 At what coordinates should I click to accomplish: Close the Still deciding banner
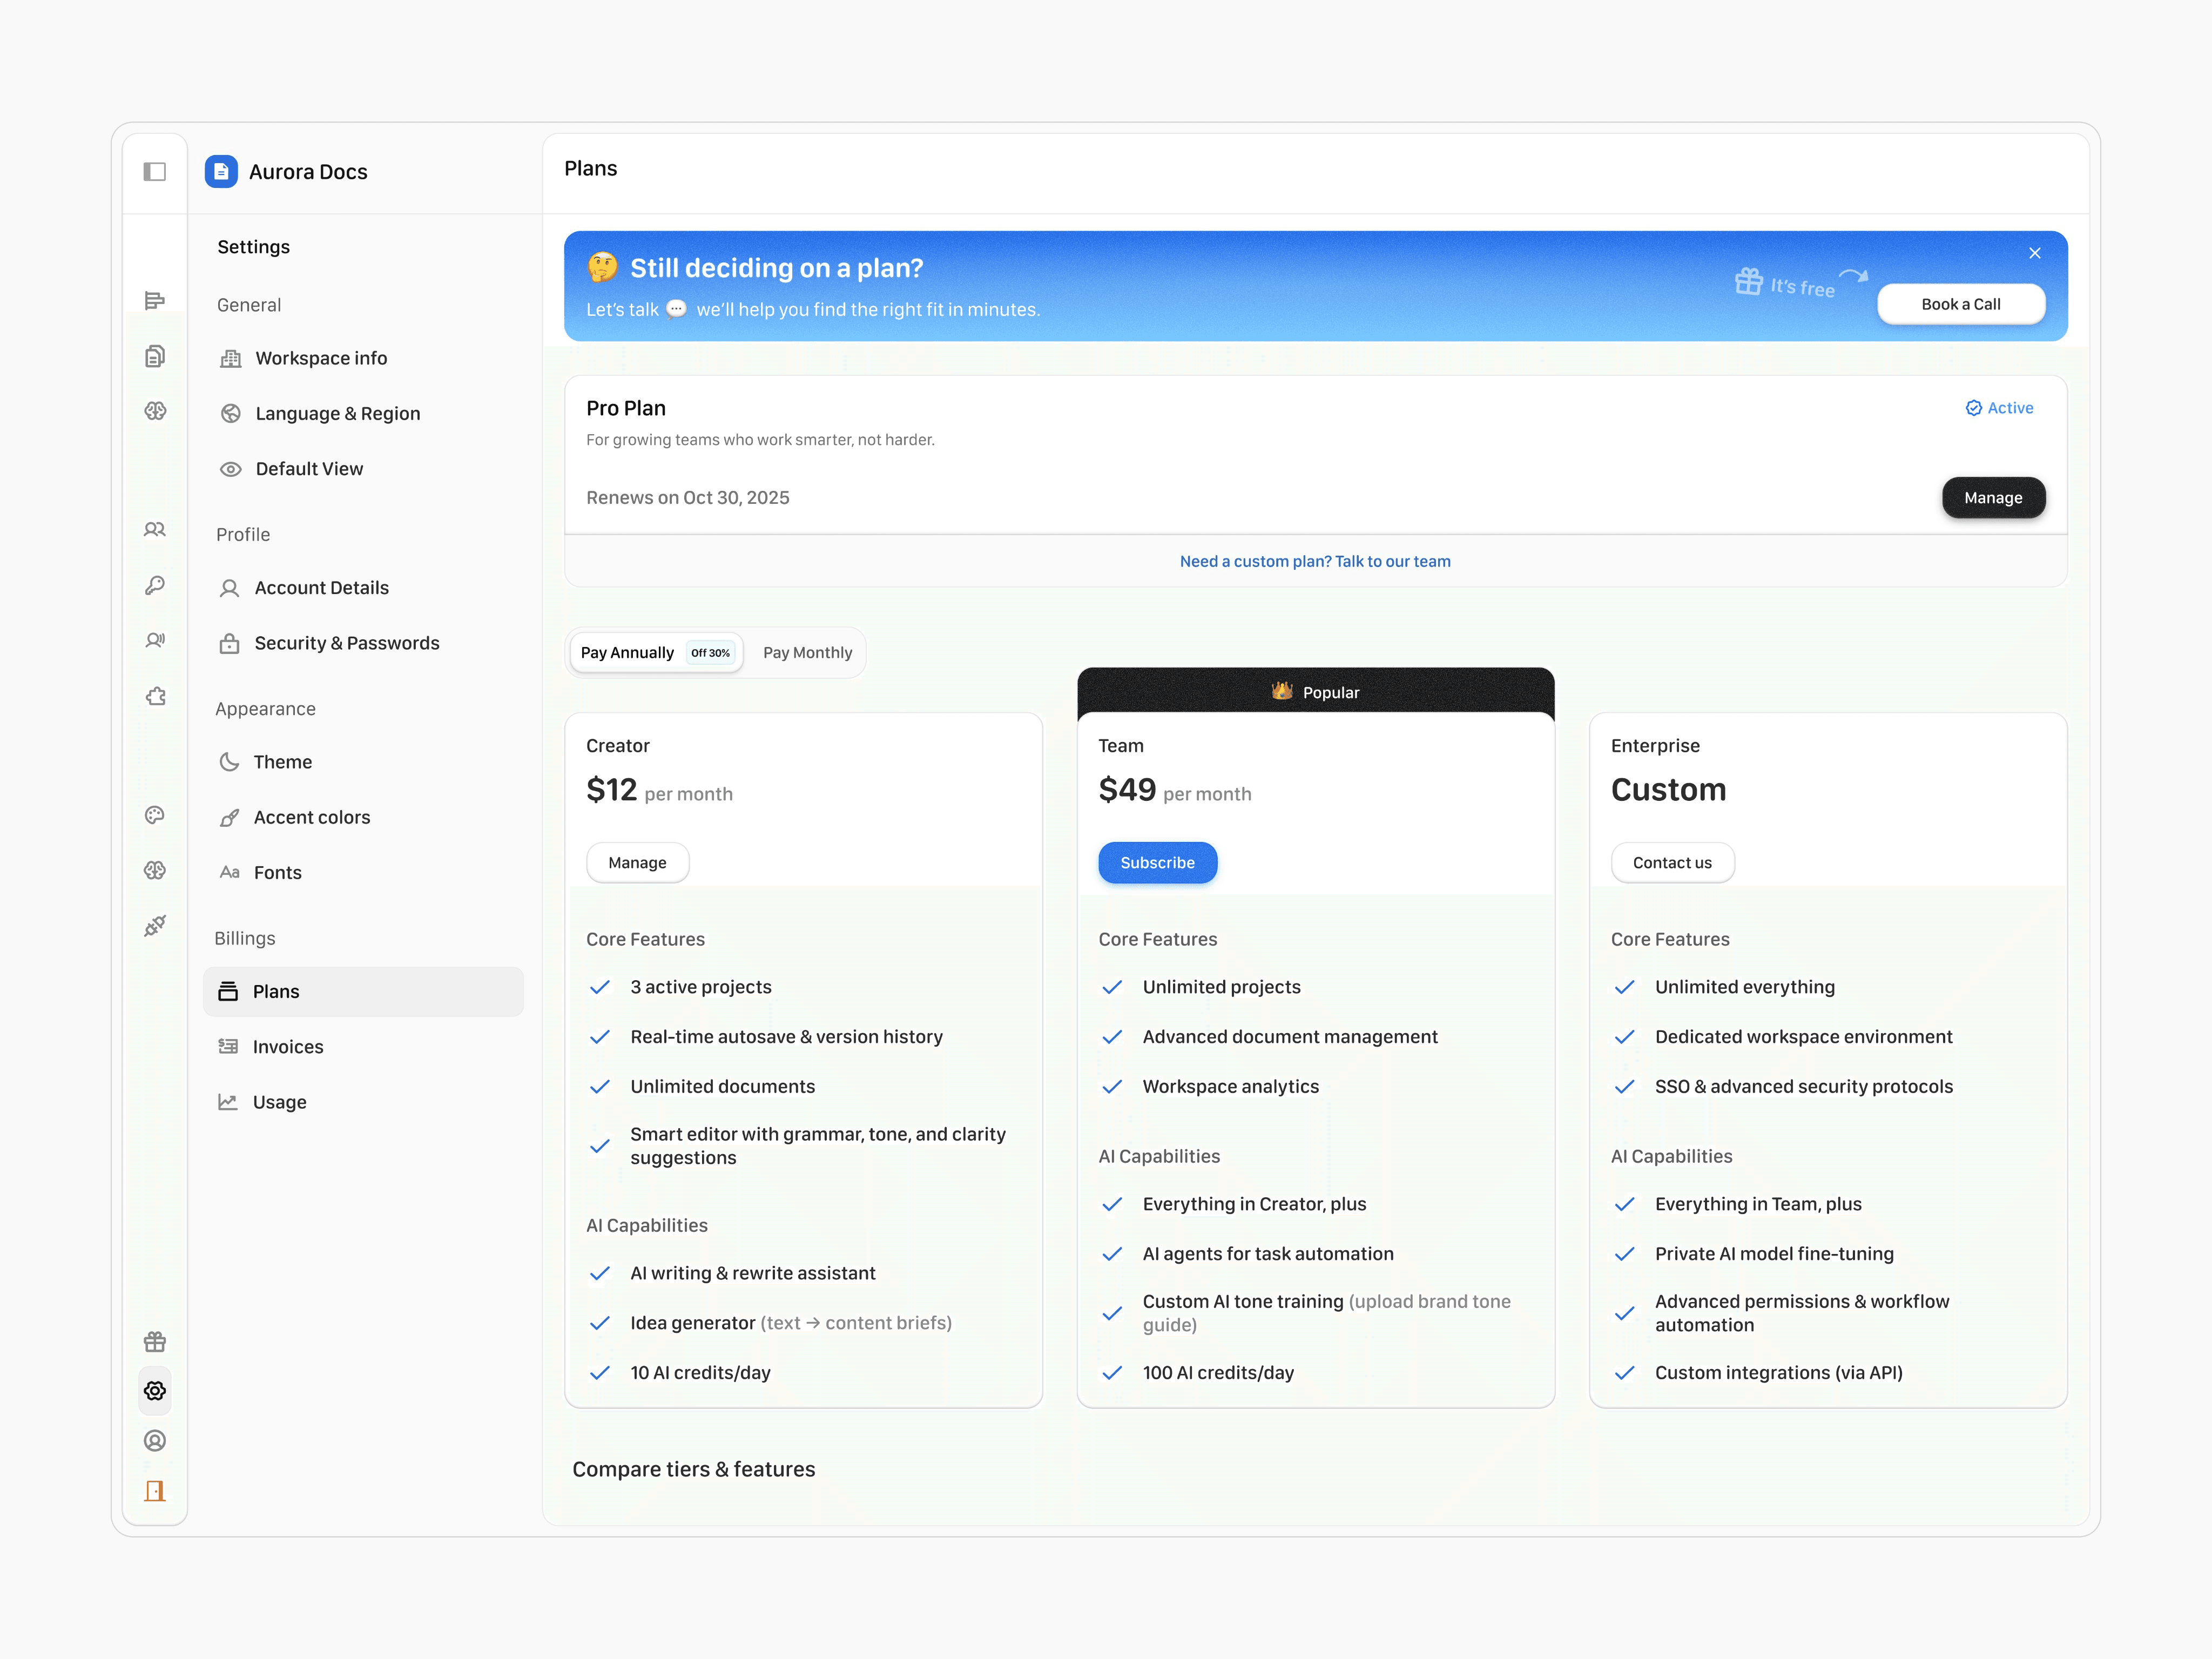click(2034, 253)
